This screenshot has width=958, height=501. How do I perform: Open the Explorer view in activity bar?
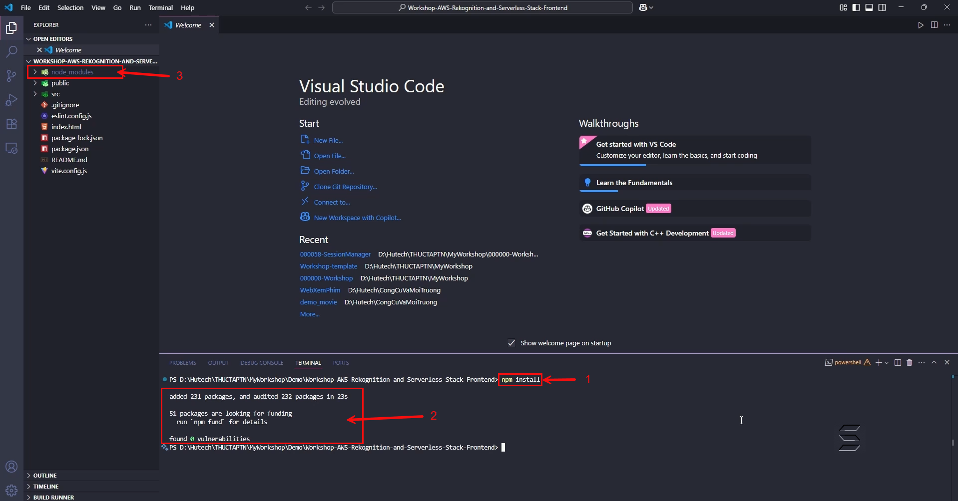click(x=11, y=28)
